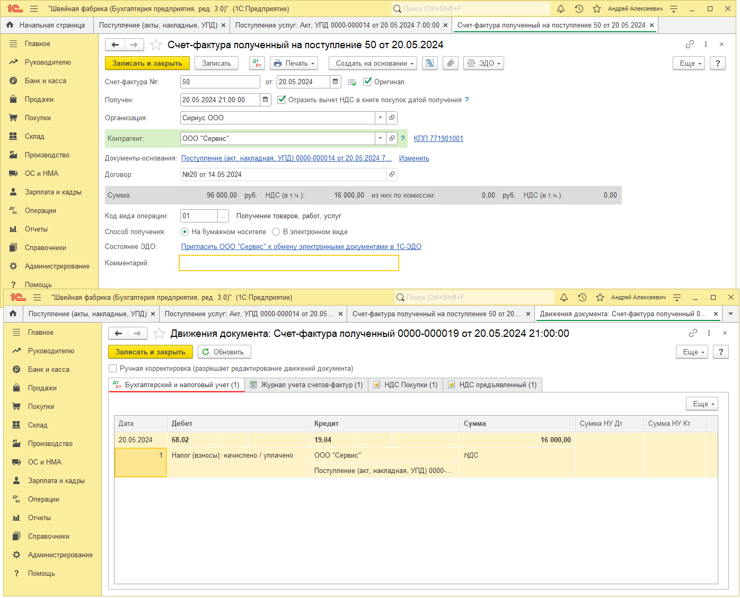Click Пригласить ООО Сервис к обмену link
This screenshot has height=598, width=740.
301,246
